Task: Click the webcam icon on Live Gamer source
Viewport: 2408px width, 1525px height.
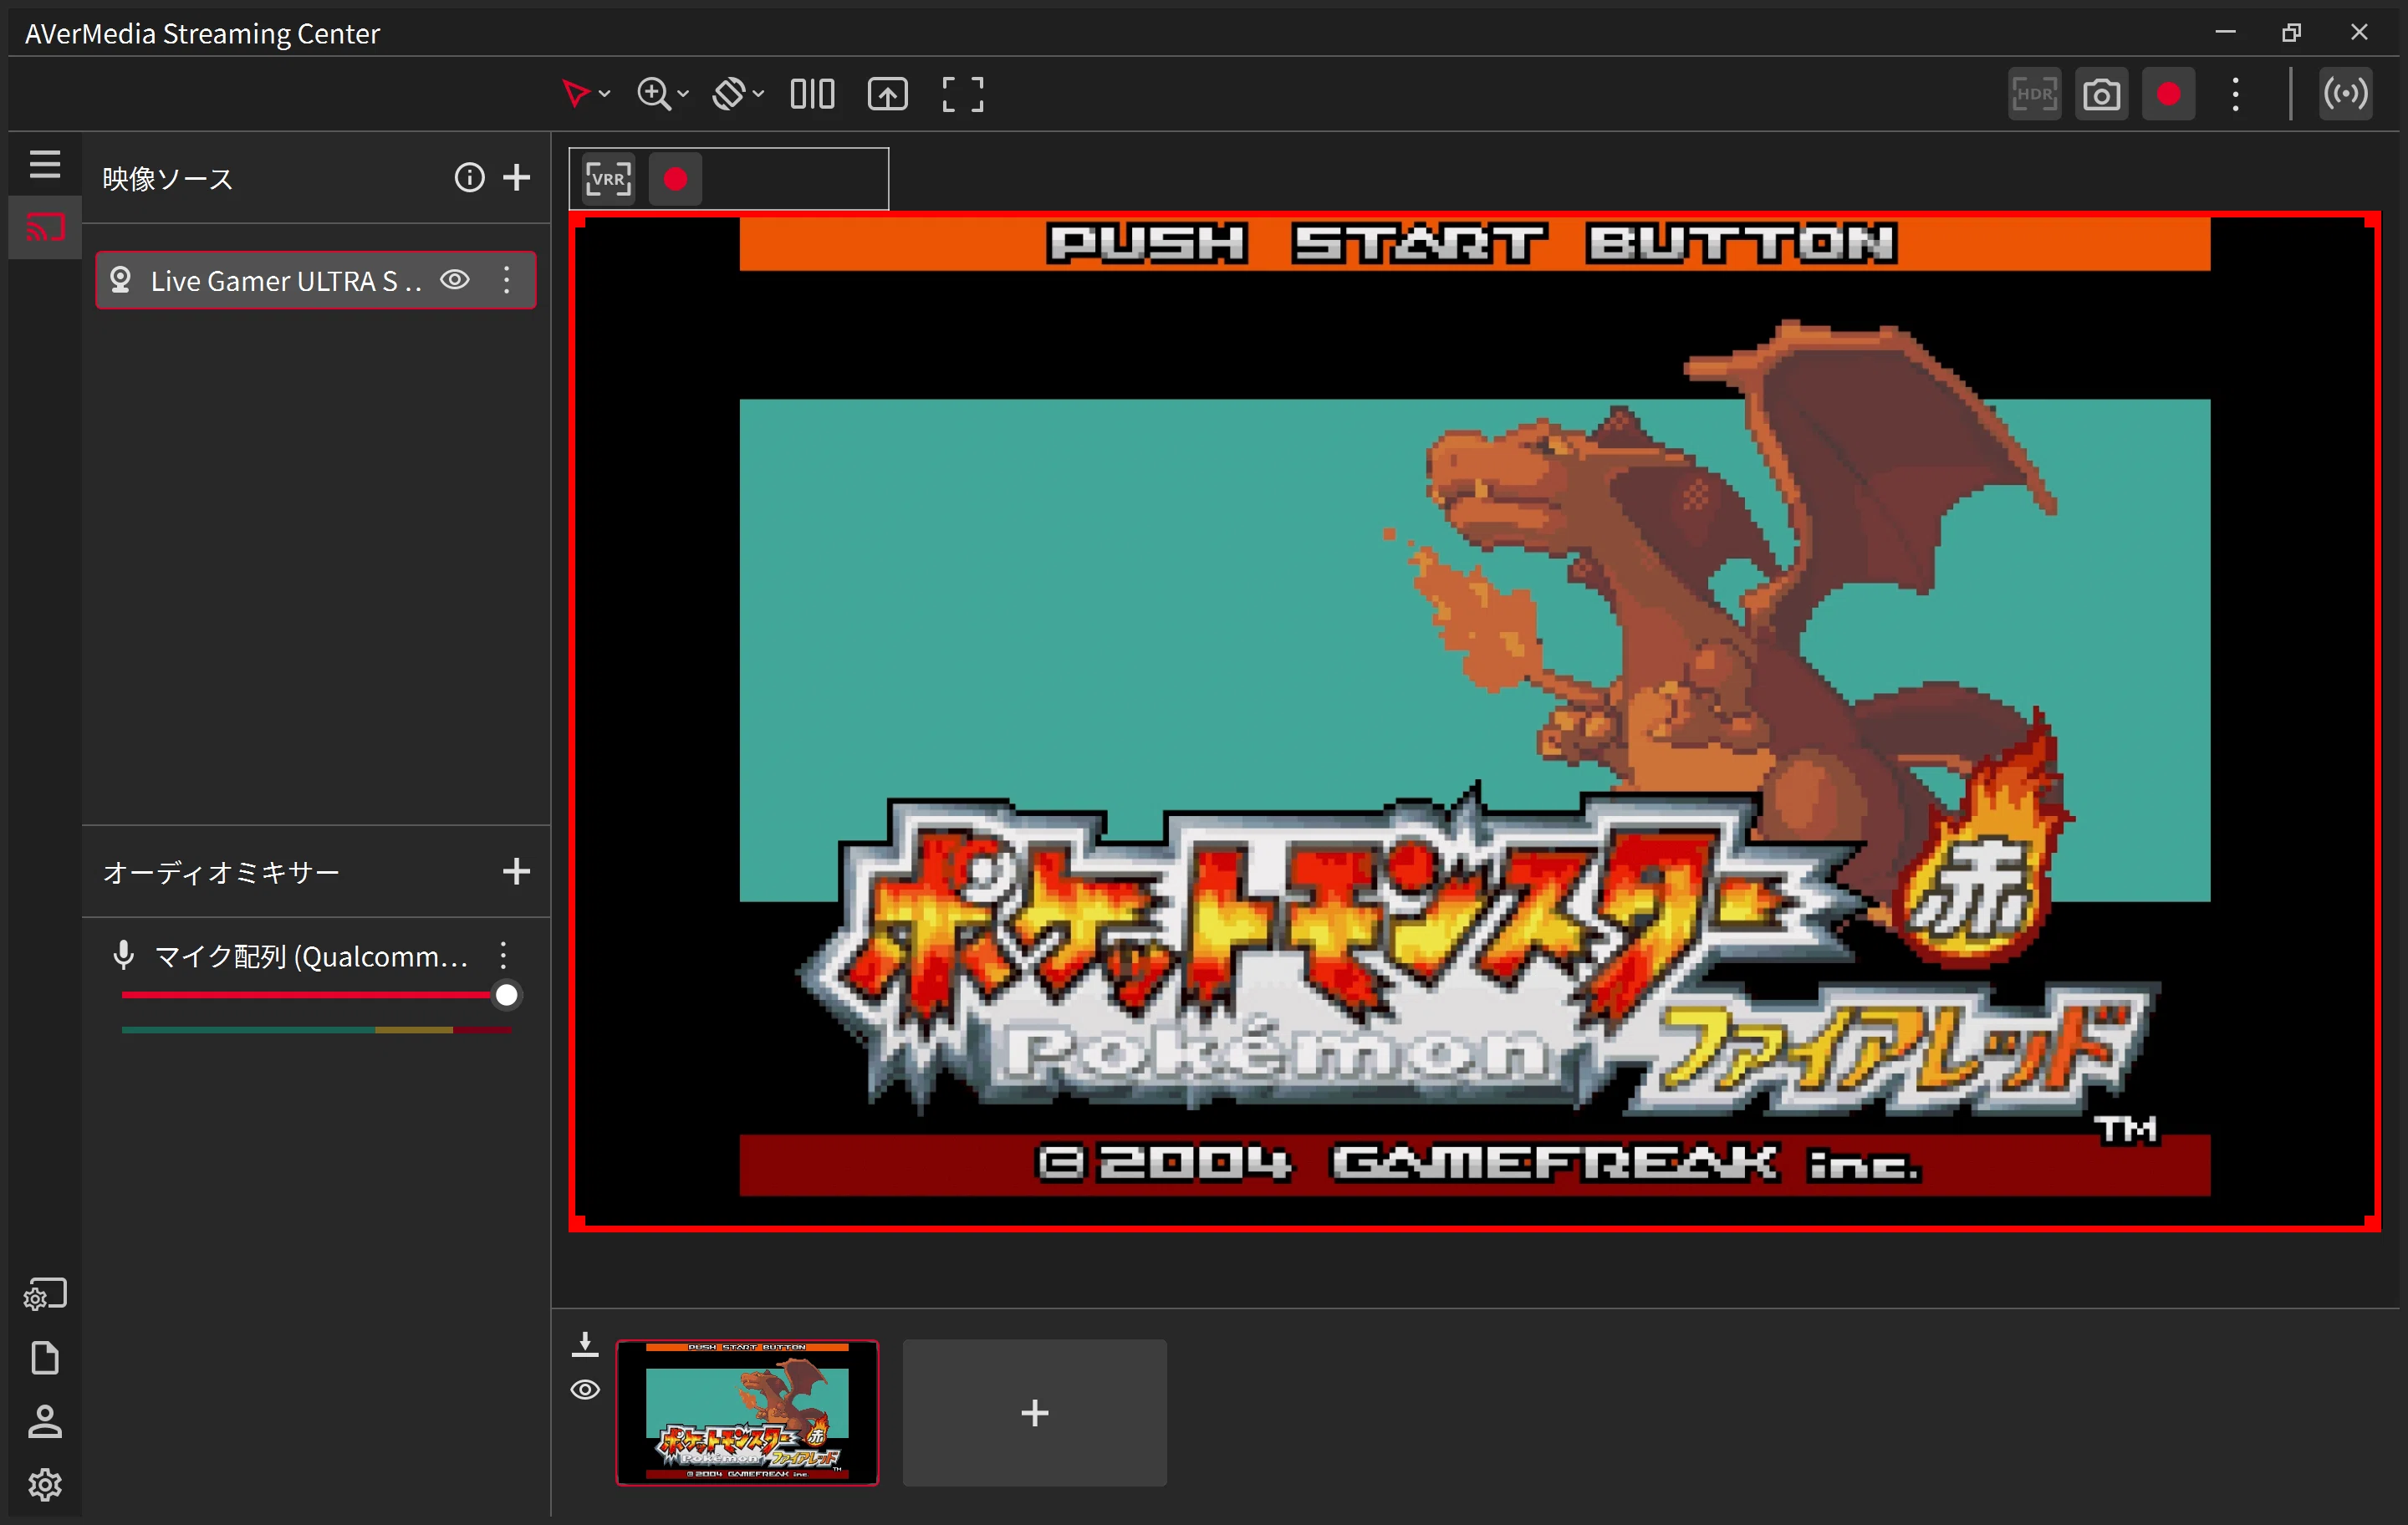Action: (x=120, y=280)
